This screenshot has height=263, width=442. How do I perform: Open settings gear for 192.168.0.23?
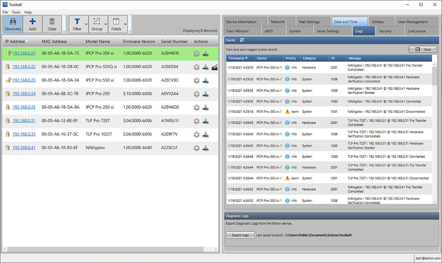197,81
